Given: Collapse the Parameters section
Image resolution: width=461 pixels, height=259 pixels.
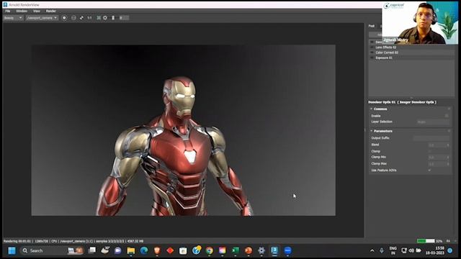Looking at the screenshot, I should [x=372, y=131].
